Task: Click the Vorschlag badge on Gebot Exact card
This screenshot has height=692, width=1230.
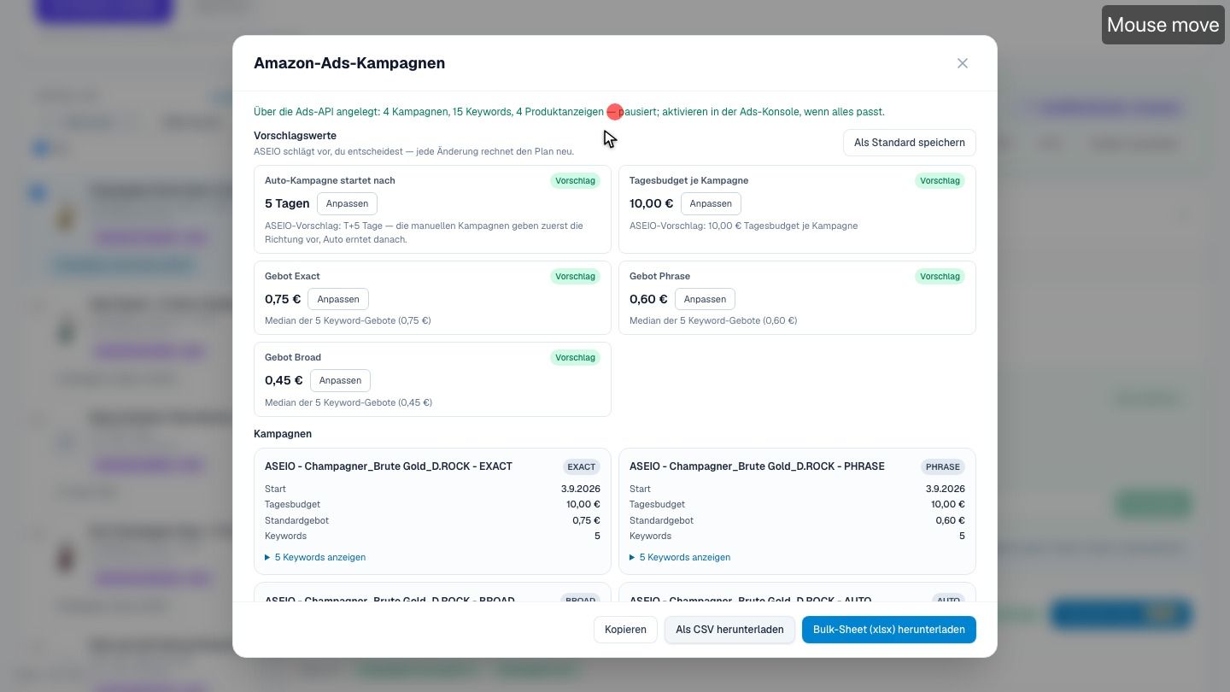Action: (575, 277)
